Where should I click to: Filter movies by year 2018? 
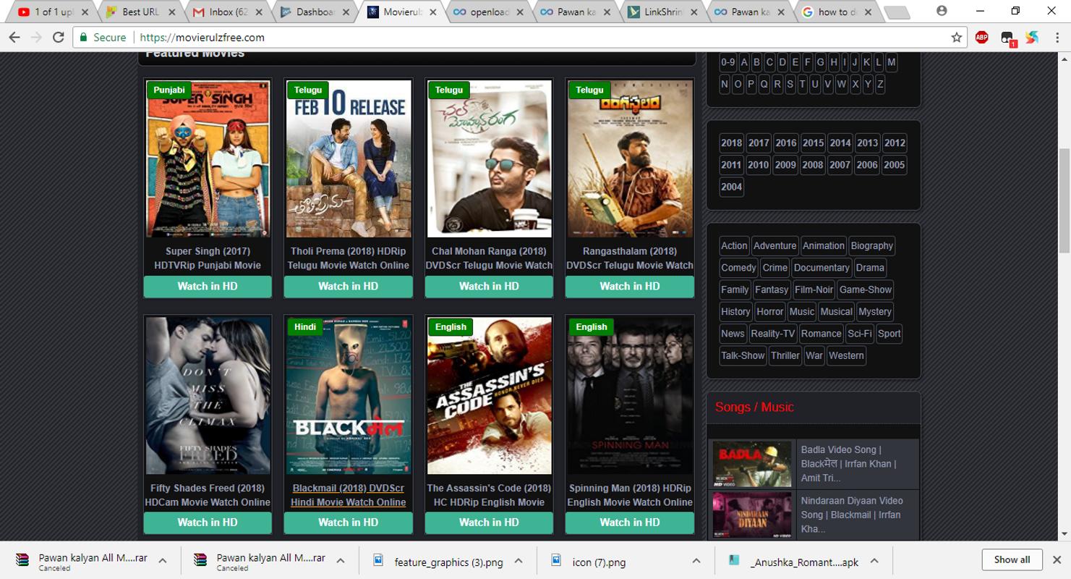tap(731, 143)
